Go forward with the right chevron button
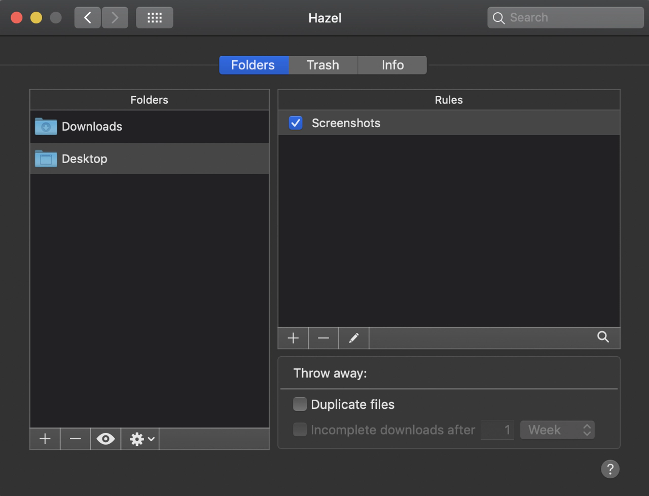The height and width of the screenshot is (496, 649). [115, 18]
